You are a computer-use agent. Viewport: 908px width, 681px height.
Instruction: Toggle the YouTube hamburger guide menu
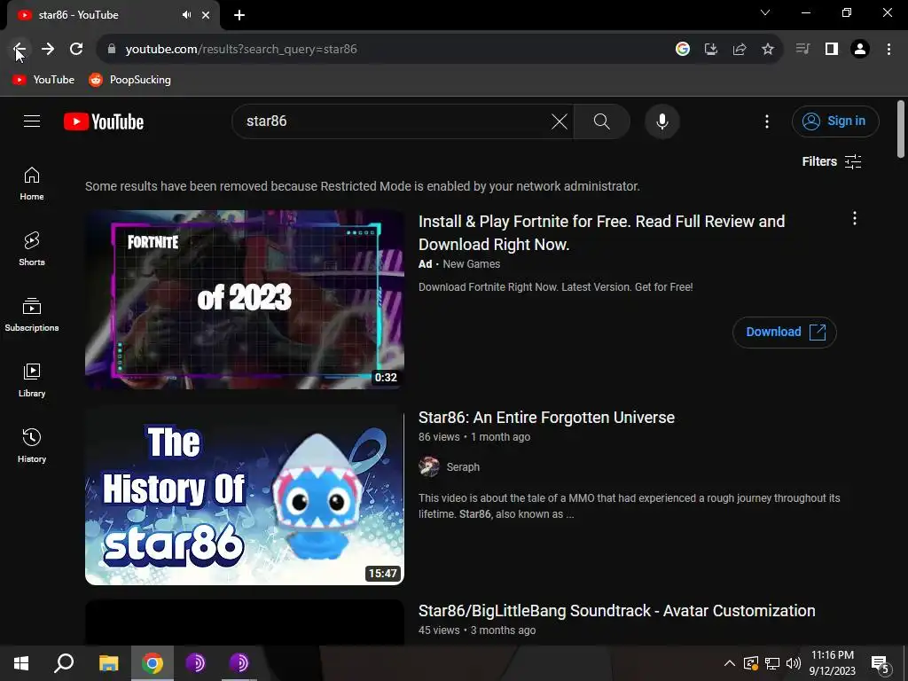click(32, 121)
